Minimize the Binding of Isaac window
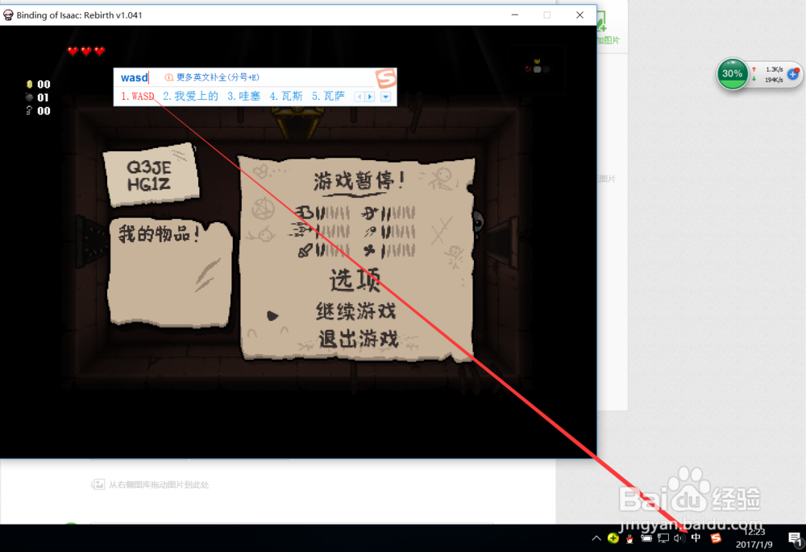 pos(514,14)
